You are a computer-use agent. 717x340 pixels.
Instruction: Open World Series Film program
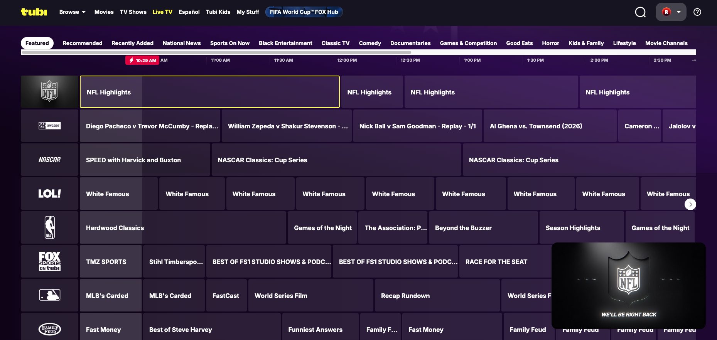311,295
